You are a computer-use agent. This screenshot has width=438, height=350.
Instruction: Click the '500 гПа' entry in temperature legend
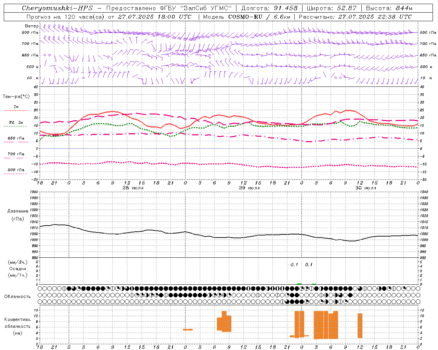(16, 170)
